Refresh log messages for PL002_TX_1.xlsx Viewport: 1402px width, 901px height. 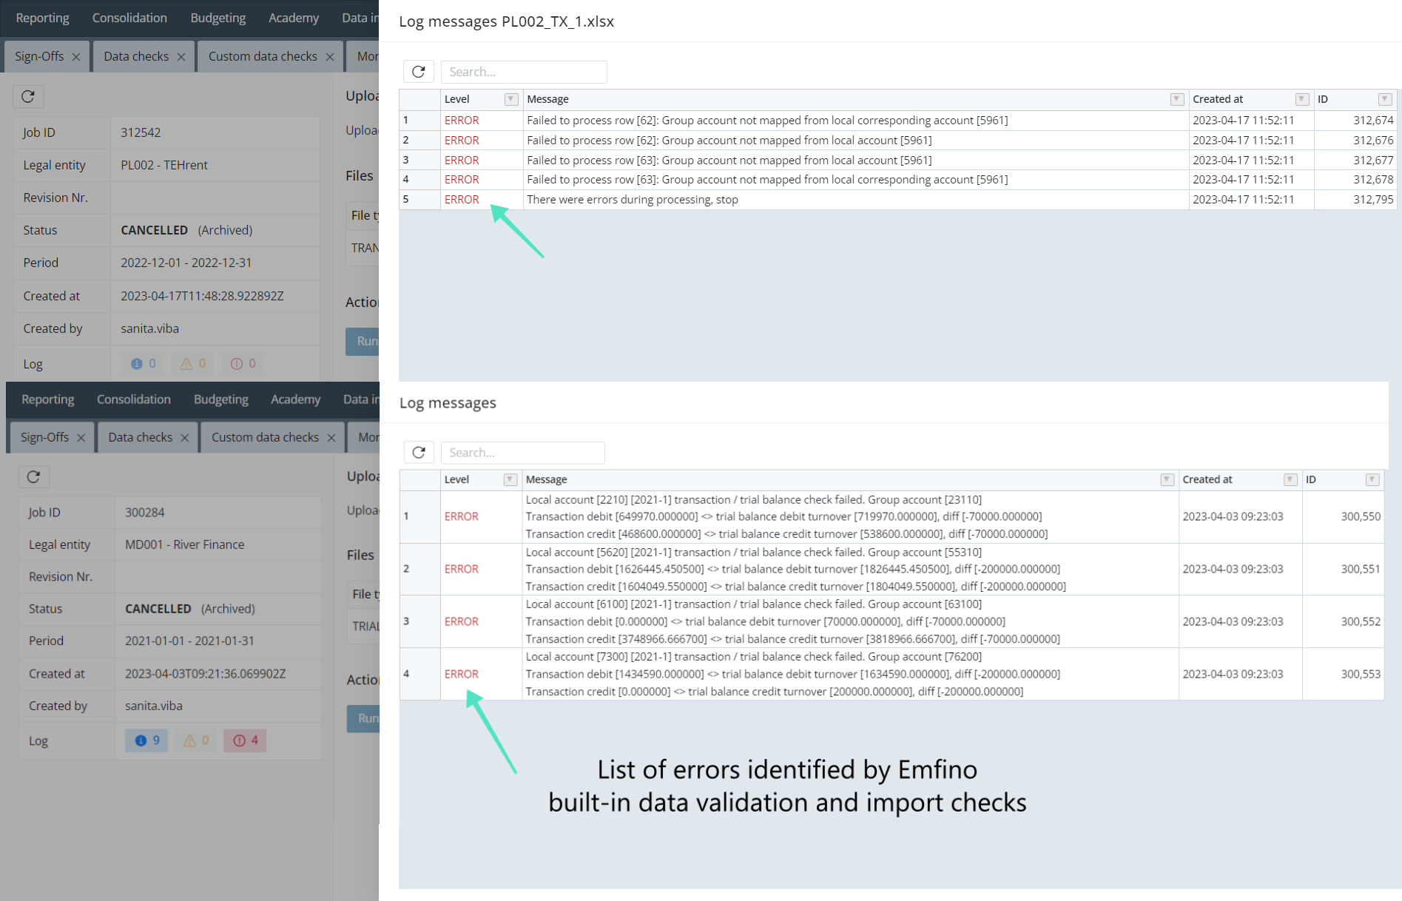(x=418, y=71)
